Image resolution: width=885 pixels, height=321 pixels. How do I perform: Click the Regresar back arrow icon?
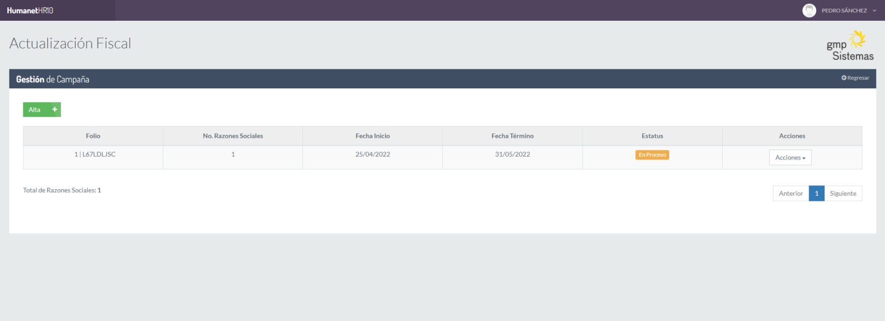click(x=844, y=78)
